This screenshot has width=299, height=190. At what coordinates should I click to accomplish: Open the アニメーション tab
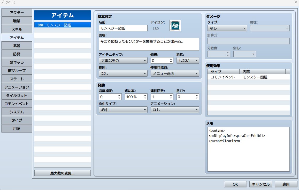[x=17, y=87]
